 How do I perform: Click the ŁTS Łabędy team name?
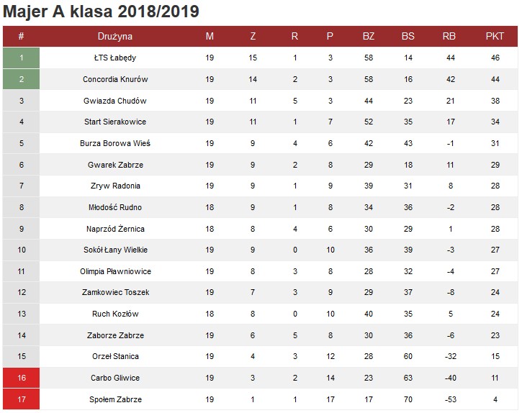(115, 58)
